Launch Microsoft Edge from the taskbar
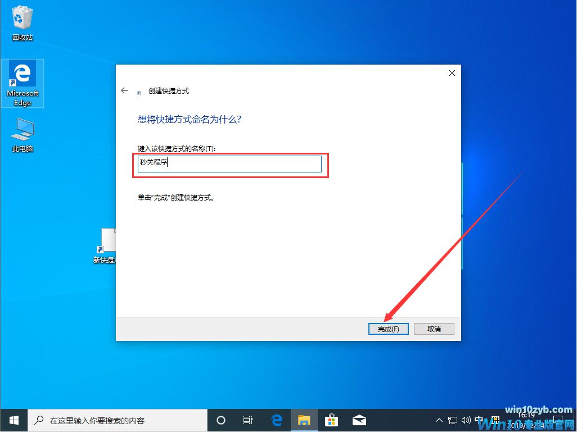Image resolution: width=577 pixels, height=432 pixels. [x=276, y=420]
